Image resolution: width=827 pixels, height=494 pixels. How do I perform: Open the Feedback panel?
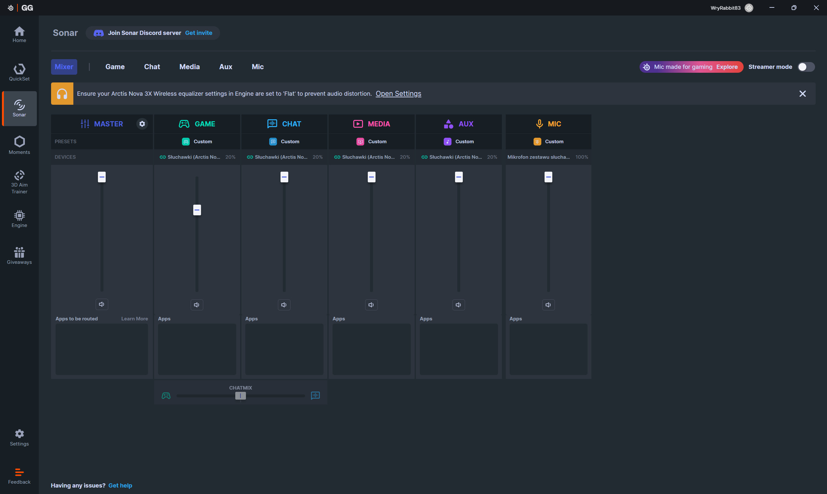[x=19, y=476]
